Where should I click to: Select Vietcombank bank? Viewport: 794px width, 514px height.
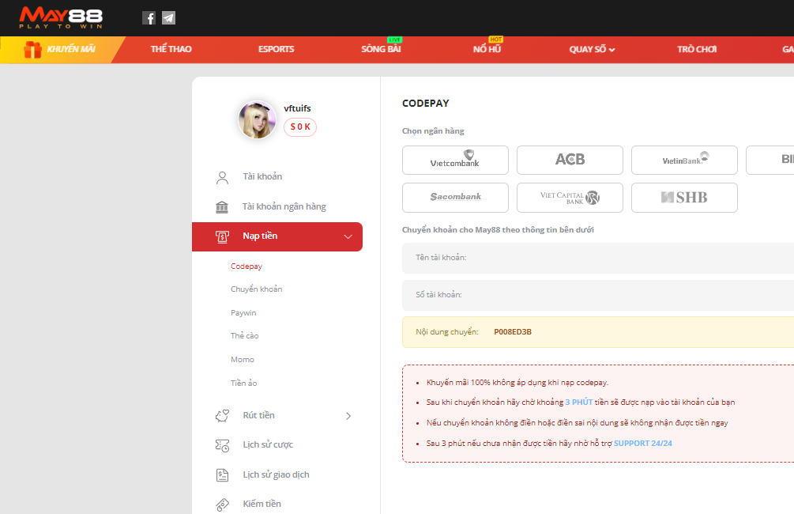(455, 161)
